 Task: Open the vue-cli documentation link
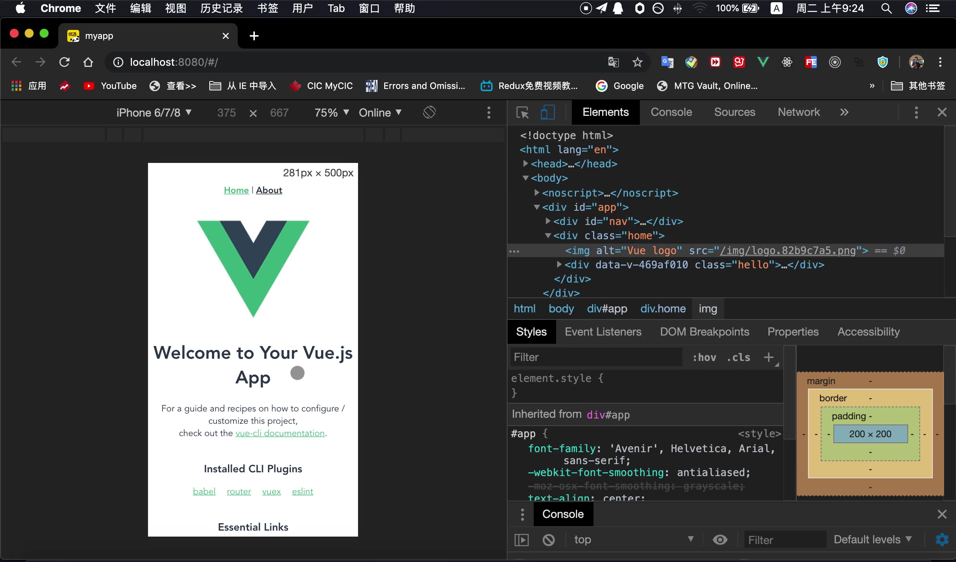(280, 433)
